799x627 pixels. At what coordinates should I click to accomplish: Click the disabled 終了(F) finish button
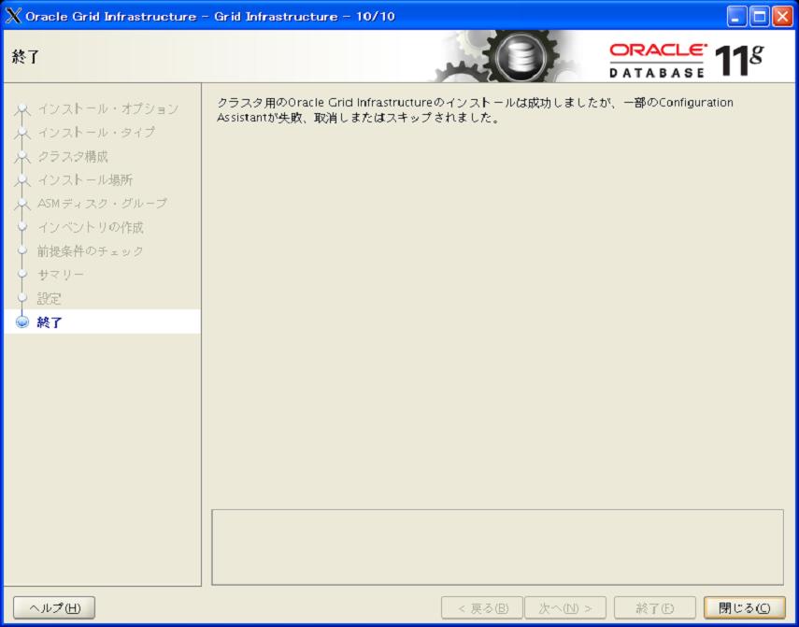pos(655,607)
